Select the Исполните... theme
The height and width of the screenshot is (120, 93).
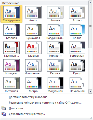pos(33,67)
